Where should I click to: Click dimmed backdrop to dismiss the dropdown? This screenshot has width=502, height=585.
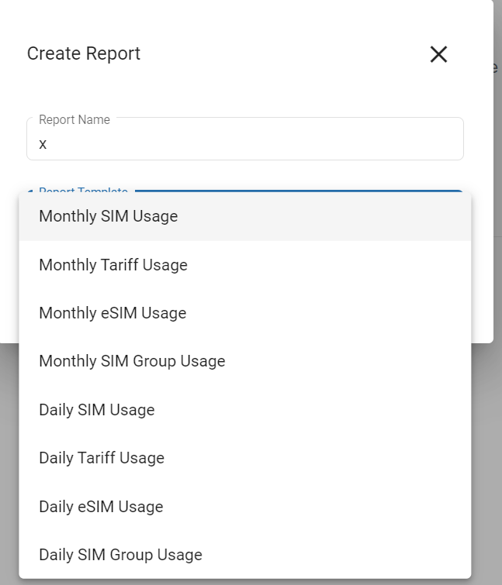point(486,465)
